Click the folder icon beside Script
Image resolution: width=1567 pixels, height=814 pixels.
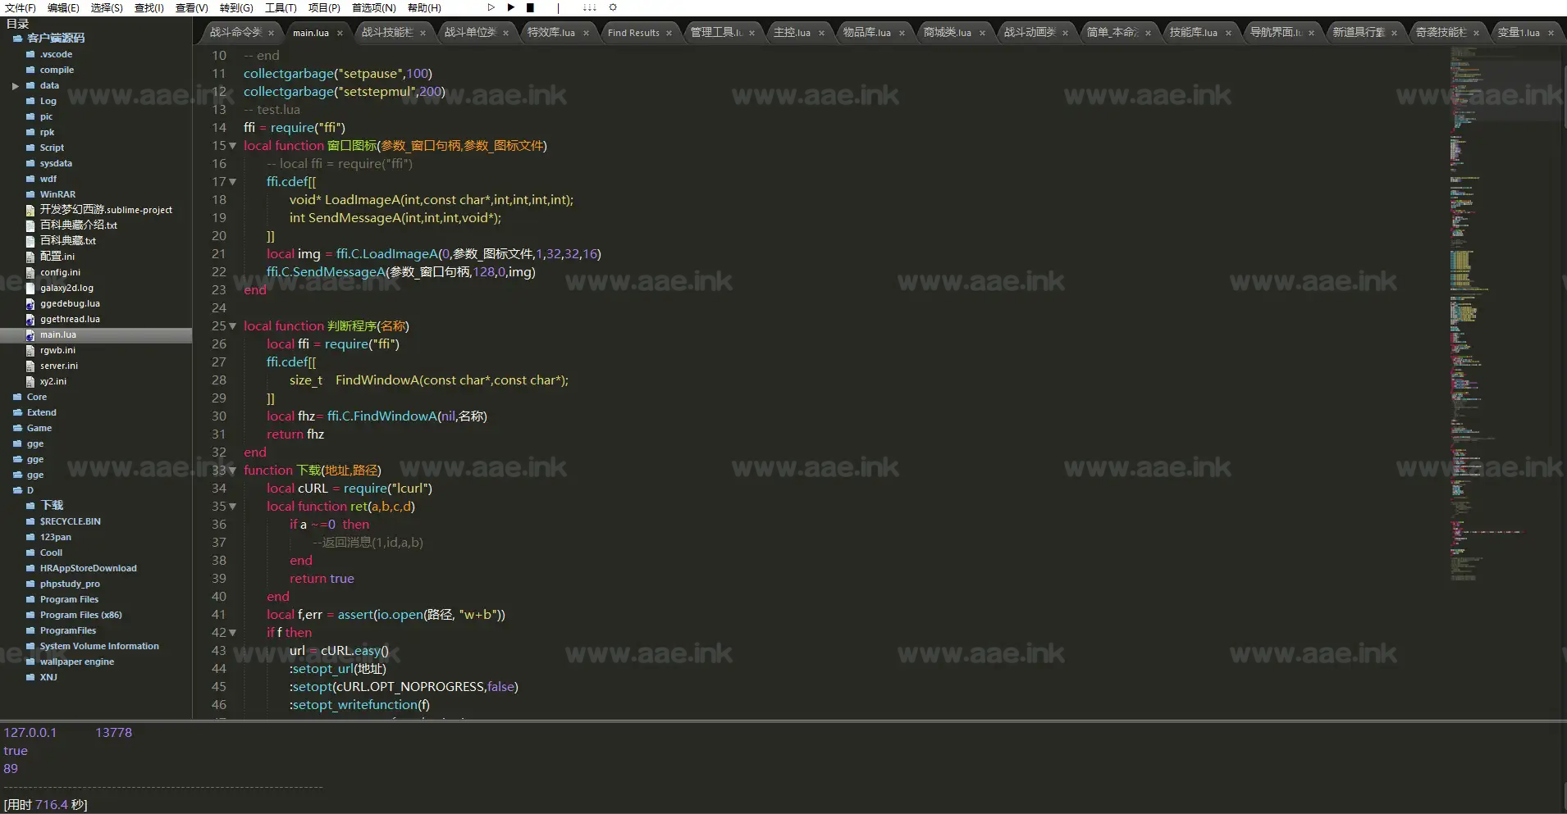[x=30, y=148]
